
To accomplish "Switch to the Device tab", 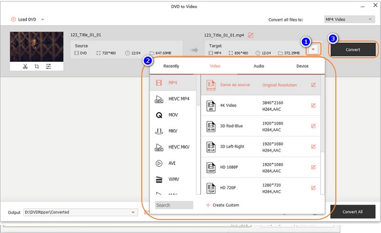I will (x=302, y=66).
